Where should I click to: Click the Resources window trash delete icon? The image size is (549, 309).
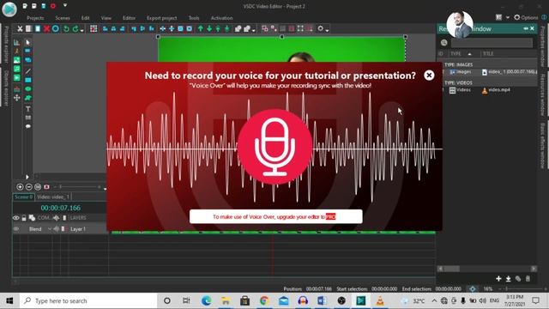point(528,279)
